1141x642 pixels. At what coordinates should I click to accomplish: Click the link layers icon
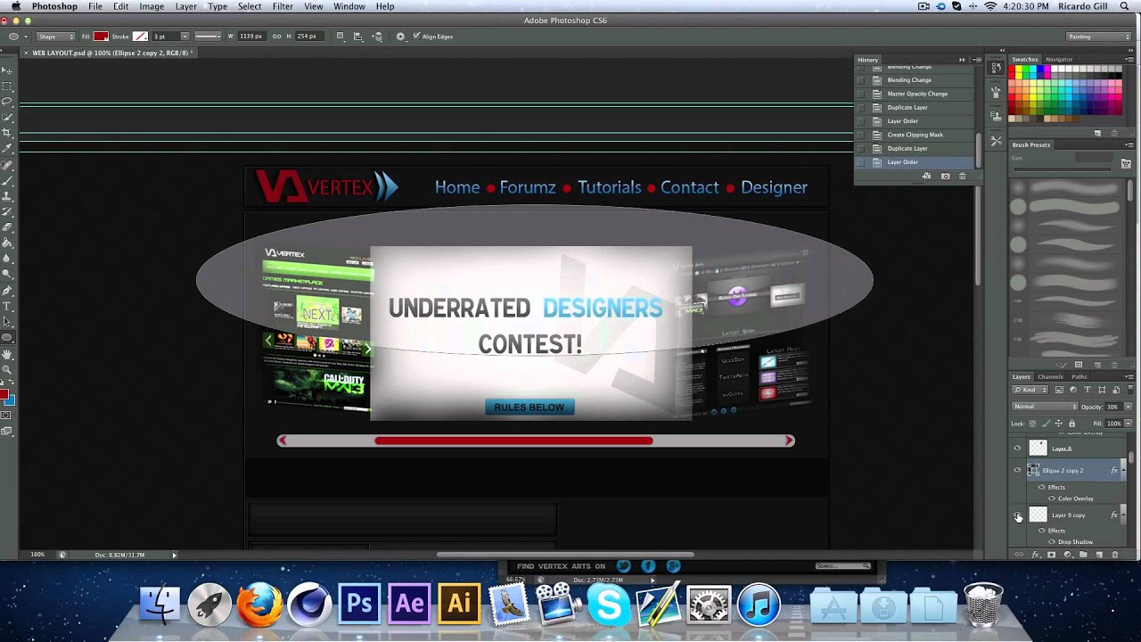(x=1020, y=555)
